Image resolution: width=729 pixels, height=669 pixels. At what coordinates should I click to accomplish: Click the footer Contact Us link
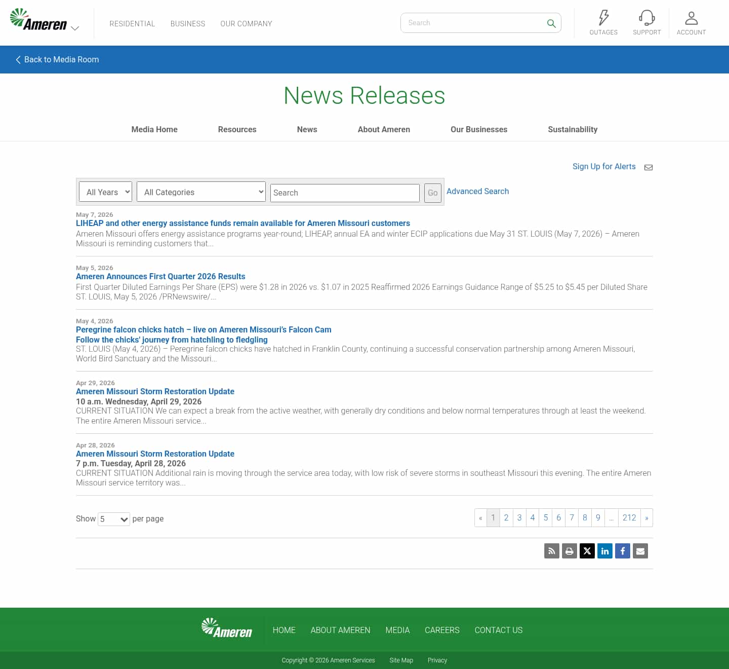pyautogui.click(x=499, y=630)
